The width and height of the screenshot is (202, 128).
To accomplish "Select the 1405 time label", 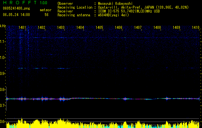I will coord(99,28).
